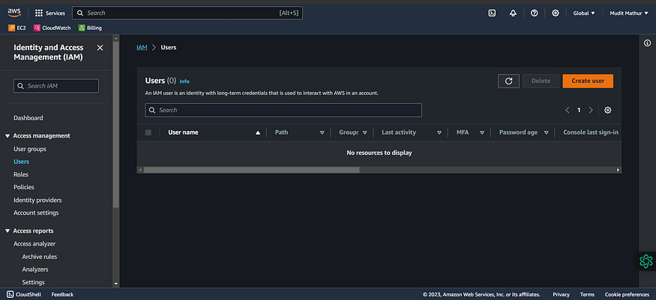Image resolution: width=656 pixels, height=300 pixels.
Task: Open the Services grid menu
Action: 50,13
